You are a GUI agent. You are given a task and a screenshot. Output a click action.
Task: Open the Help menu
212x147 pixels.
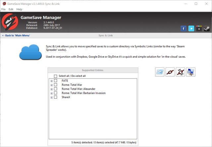[x=19, y=9]
